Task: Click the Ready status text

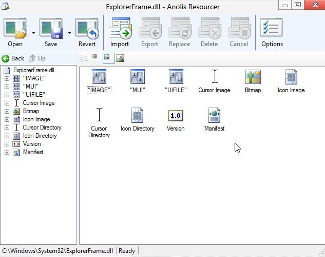Action: pos(127,251)
